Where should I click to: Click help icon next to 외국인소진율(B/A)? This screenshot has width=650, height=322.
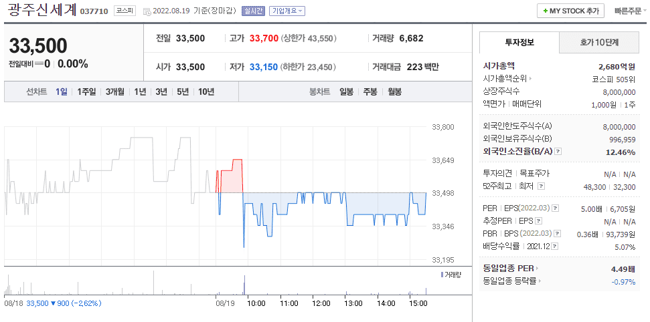pos(558,152)
